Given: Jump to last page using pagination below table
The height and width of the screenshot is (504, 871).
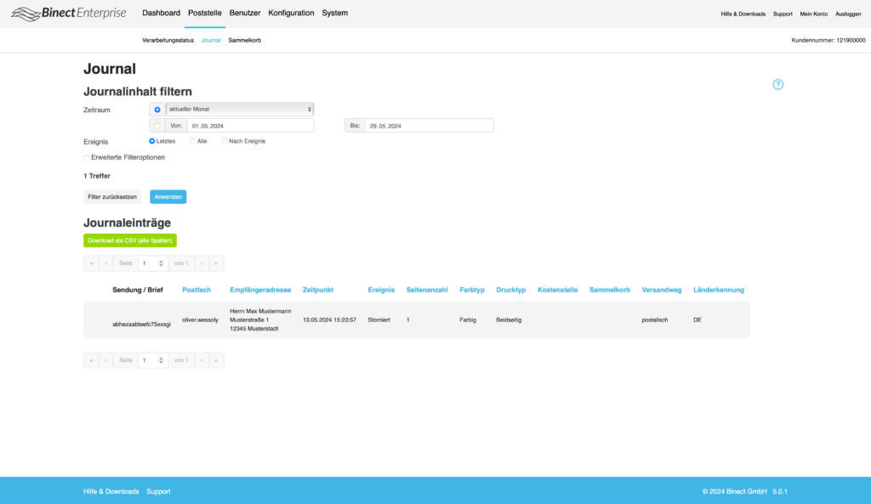Looking at the screenshot, I should pyautogui.click(x=217, y=360).
